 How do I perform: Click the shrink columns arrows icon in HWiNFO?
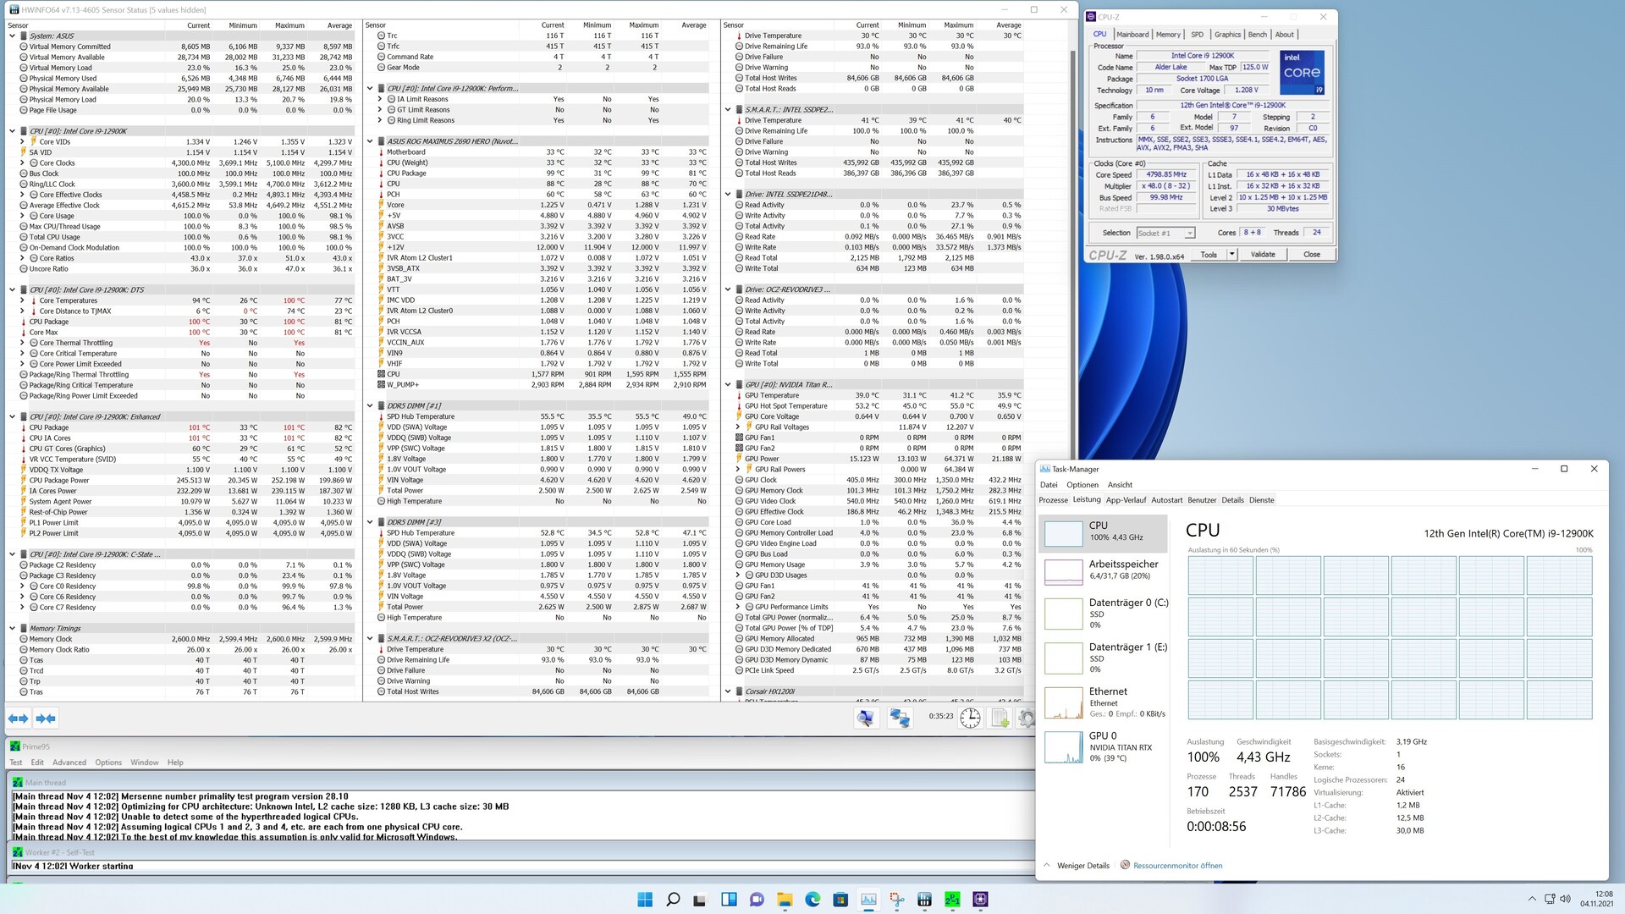[46, 719]
